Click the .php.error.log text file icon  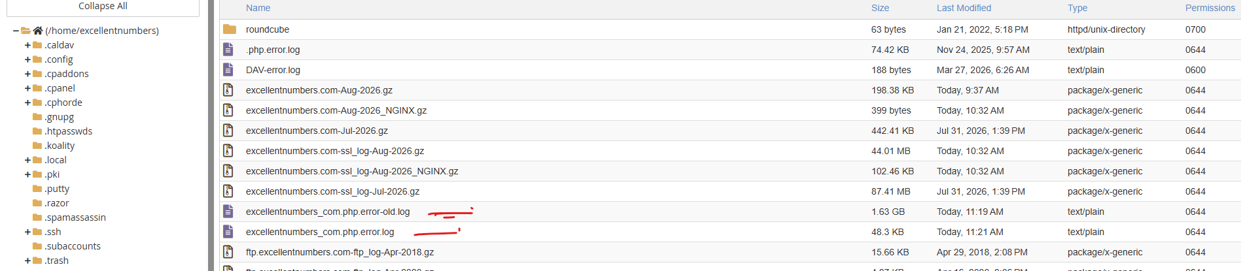point(228,50)
